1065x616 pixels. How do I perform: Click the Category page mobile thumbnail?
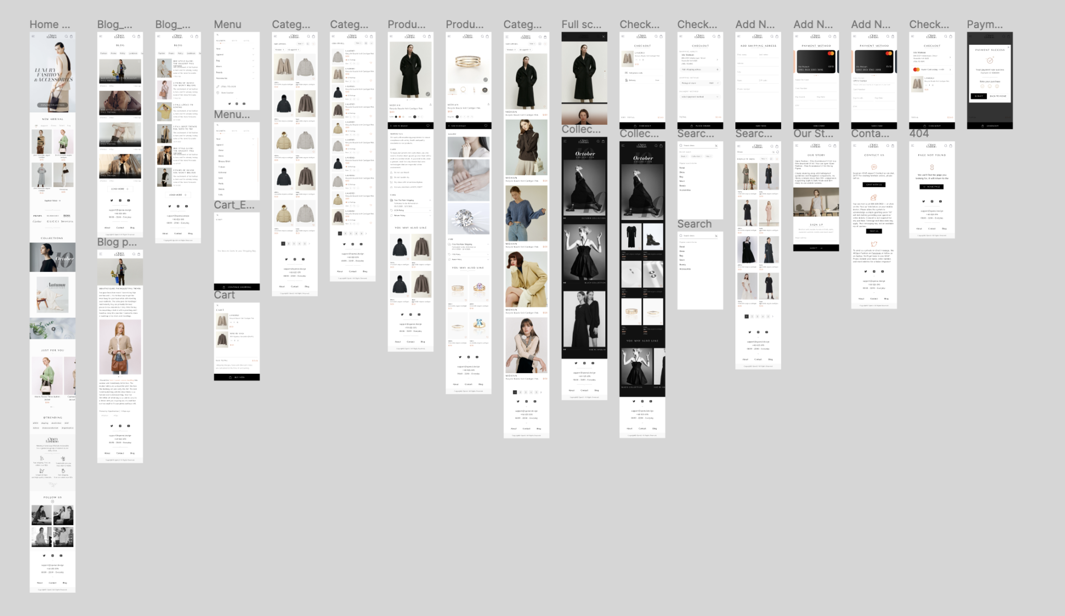pos(293,160)
